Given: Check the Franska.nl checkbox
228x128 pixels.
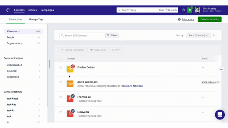Looking at the screenshot, I should 61,97.
